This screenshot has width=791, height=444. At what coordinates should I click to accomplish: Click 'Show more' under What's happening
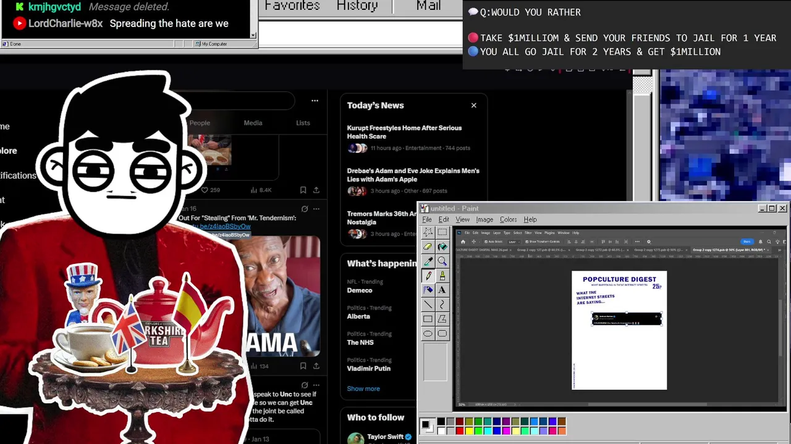[363, 388]
